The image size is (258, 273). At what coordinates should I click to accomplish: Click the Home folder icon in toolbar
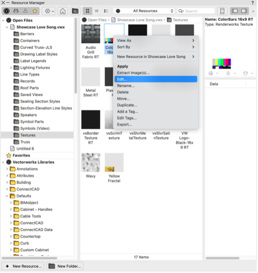coord(62,11)
